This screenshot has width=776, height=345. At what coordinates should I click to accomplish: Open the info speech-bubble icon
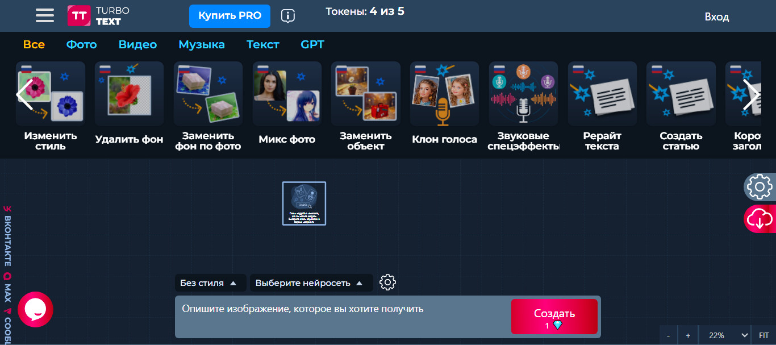288,16
